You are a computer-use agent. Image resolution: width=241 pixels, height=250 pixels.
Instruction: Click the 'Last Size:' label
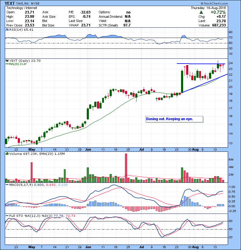tap(76, 21)
